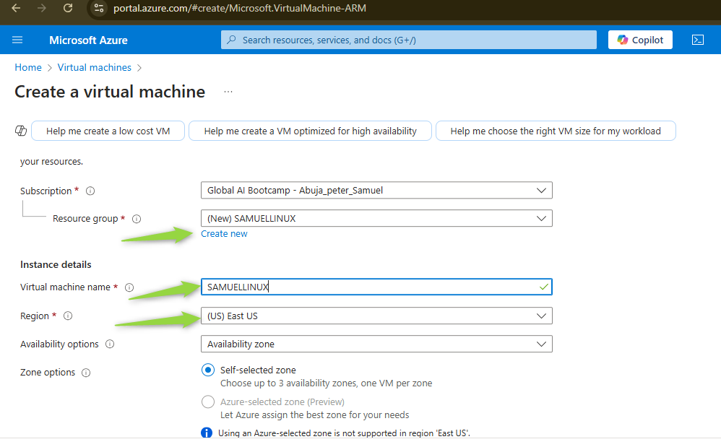Screen dimensions: 721x447
Task: Click the address bar URL
Action: tap(240, 8)
